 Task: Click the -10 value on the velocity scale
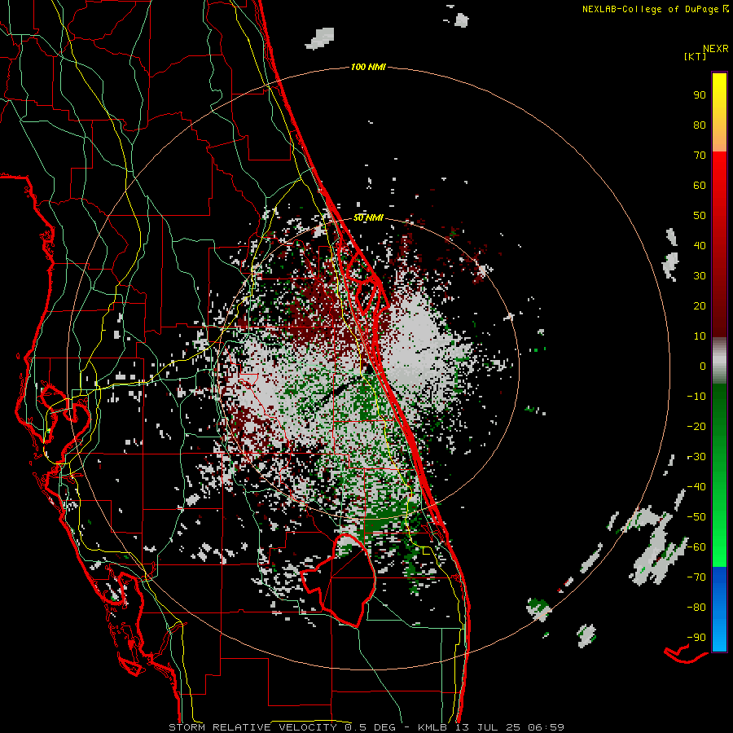pyautogui.click(x=696, y=397)
